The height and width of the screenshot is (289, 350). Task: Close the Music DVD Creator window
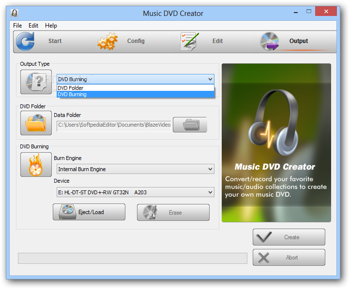tap(326, 12)
